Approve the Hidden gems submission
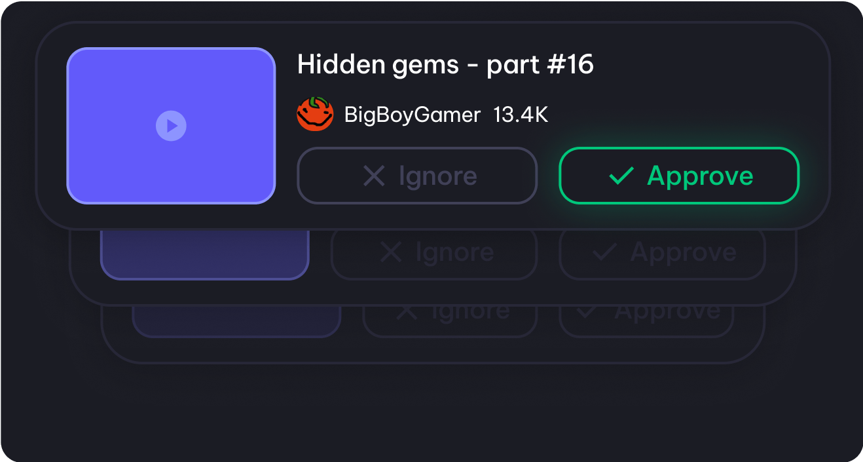The height and width of the screenshot is (462, 863). (679, 176)
